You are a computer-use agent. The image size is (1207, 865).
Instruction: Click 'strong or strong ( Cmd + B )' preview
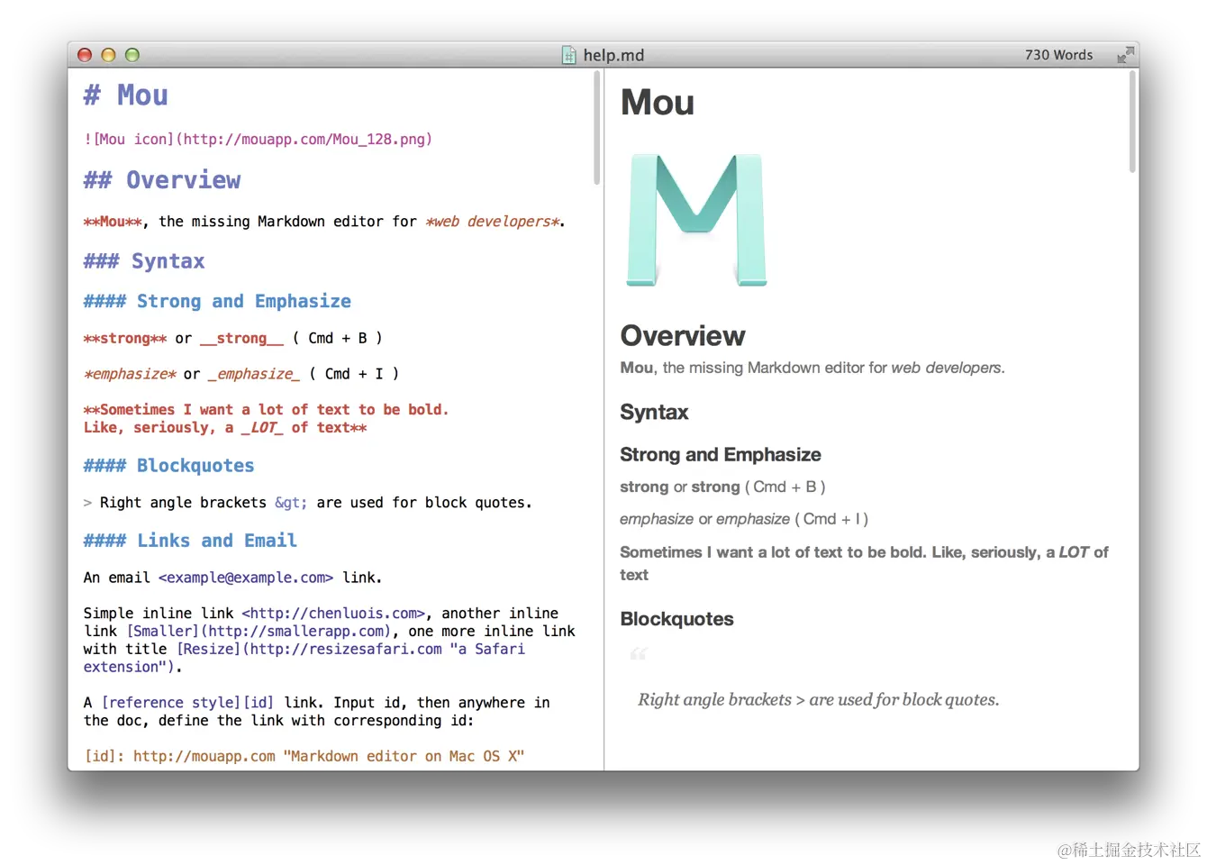tap(722, 487)
